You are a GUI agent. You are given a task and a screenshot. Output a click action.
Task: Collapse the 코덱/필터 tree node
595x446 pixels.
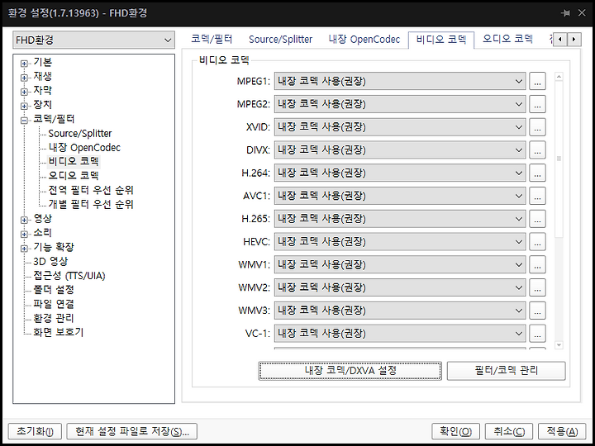point(24,121)
